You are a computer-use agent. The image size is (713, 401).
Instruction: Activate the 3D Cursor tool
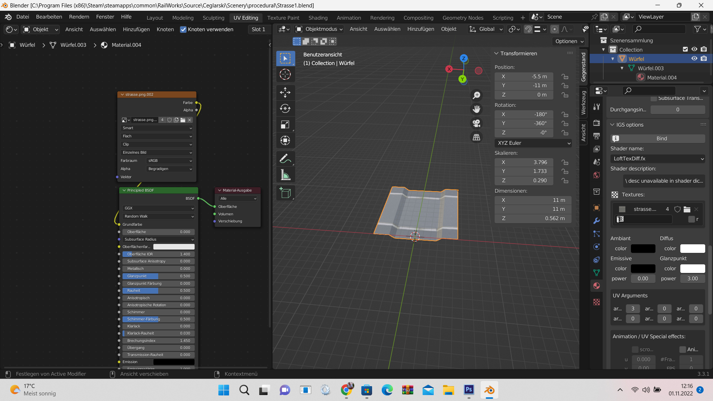click(x=285, y=74)
